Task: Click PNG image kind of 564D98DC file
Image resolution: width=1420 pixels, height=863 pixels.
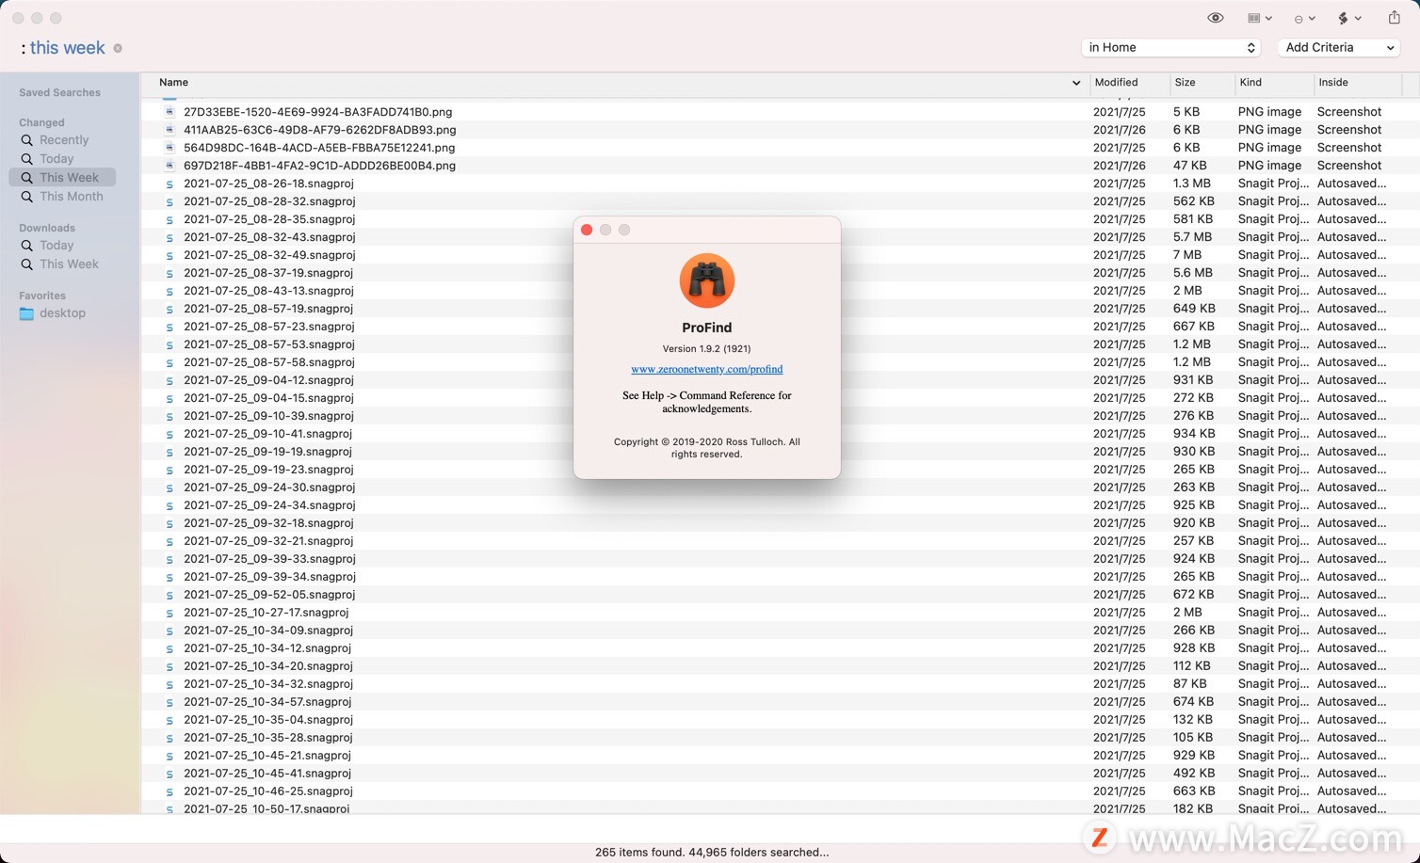Action: pos(1269,148)
